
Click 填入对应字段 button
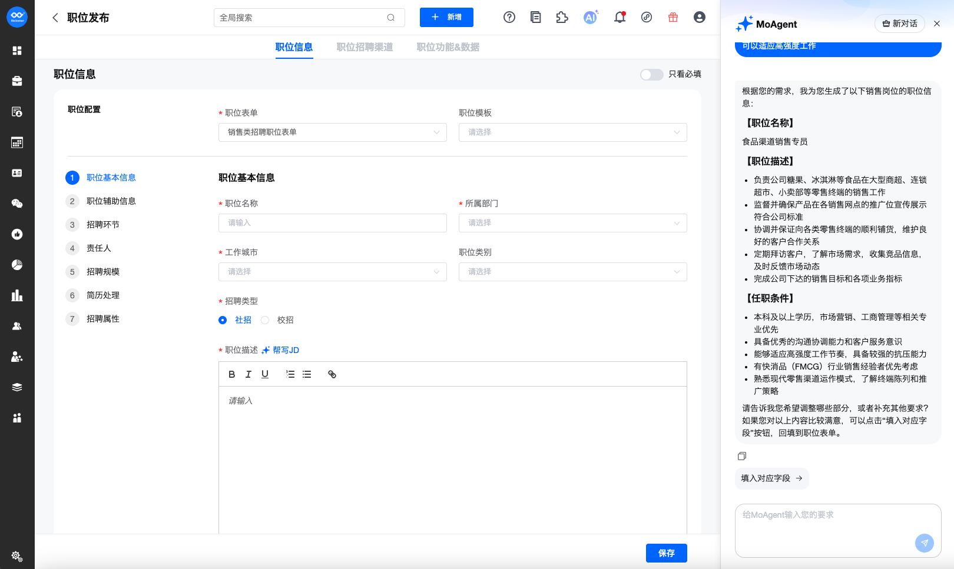coord(772,478)
